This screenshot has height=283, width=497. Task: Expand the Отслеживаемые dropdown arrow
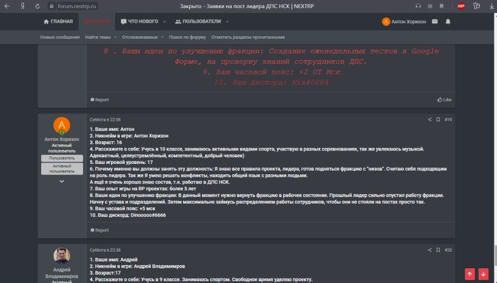point(162,37)
